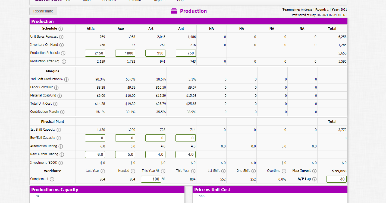Open 1st Shift Capacity info icon
Viewport: 386px width, 203px height.
[x=59, y=130]
